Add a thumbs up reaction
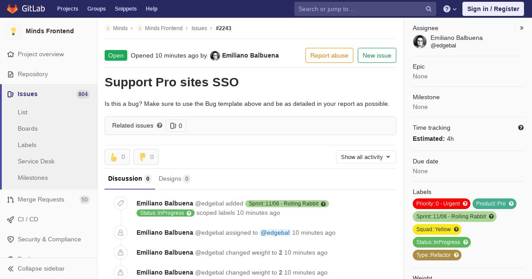The image size is (532, 279). (117, 157)
